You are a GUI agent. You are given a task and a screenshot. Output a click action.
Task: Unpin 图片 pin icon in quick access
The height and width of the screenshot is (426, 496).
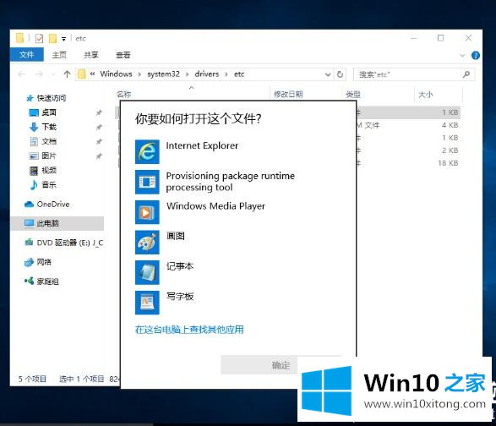pos(99,156)
